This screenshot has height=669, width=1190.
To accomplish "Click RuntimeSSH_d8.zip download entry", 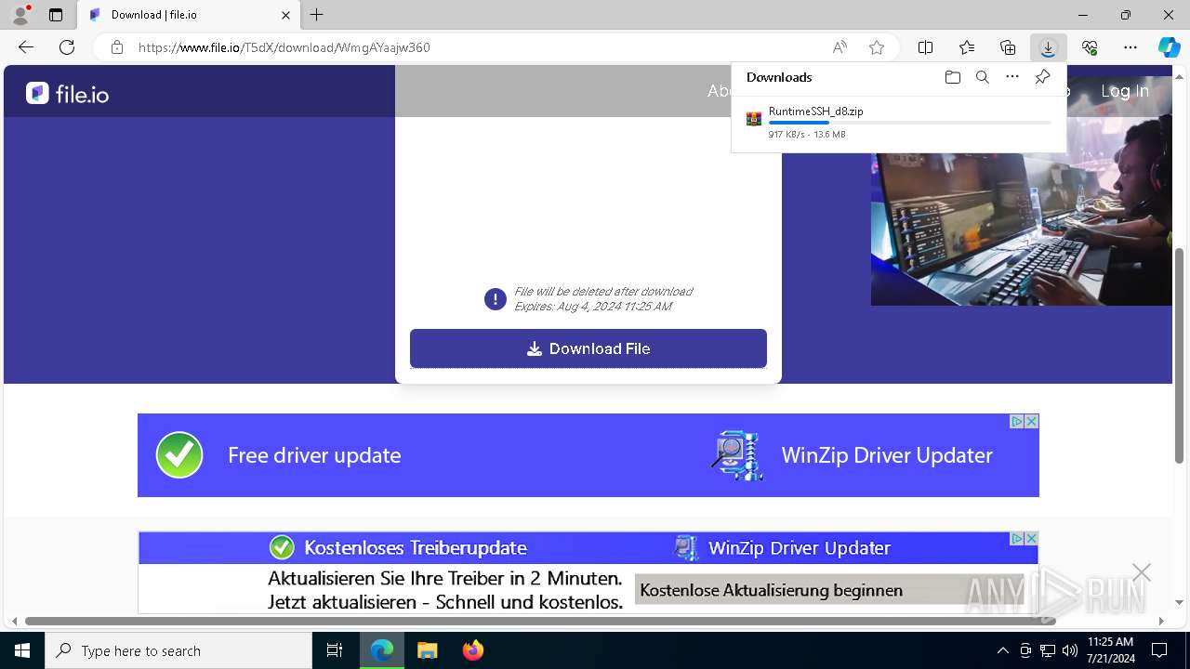I will tap(898, 122).
